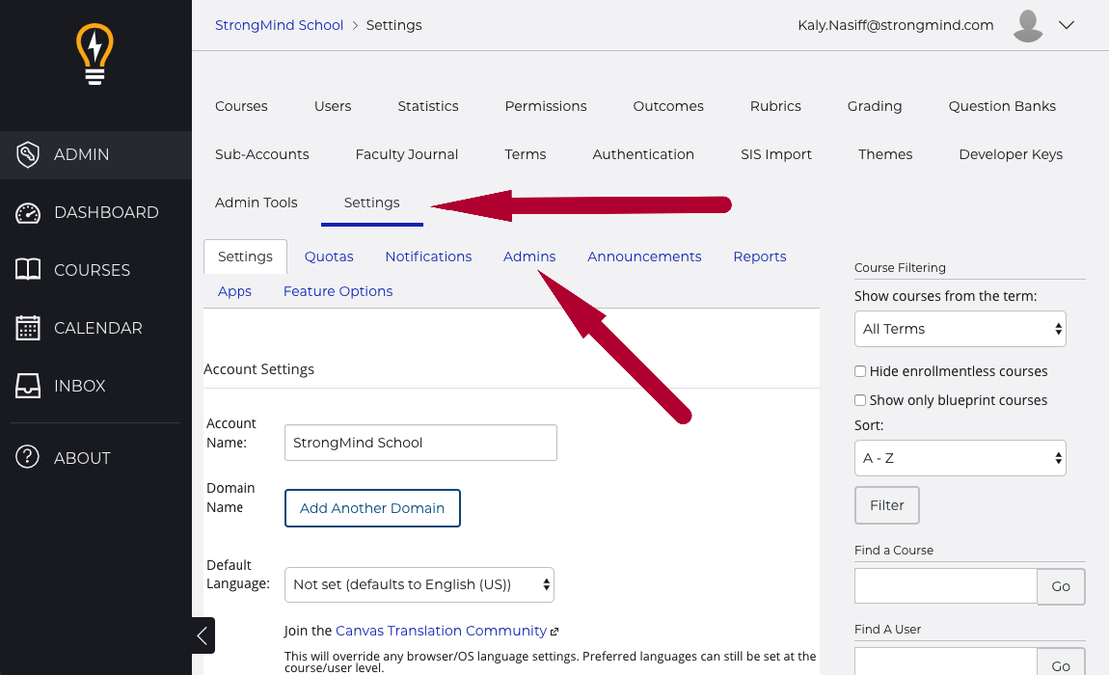Enable Hide enrollmentless courses checkbox

coord(860,371)
